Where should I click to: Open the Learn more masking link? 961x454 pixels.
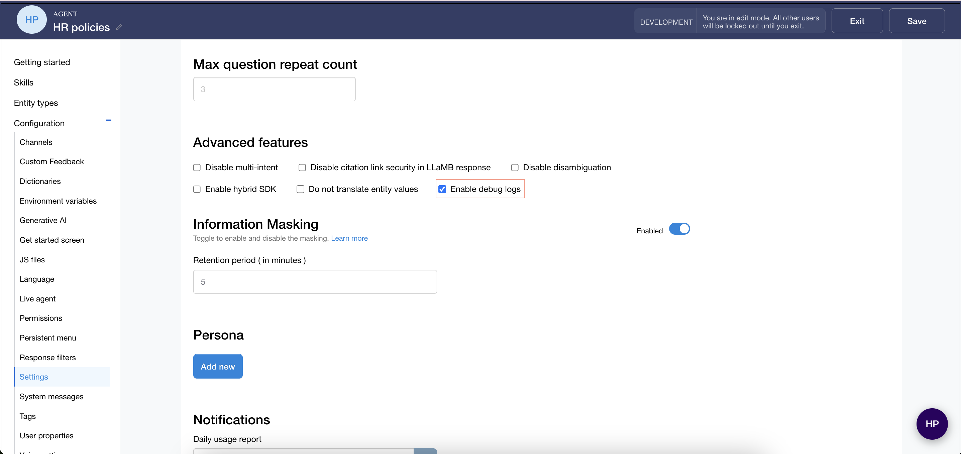349,238
